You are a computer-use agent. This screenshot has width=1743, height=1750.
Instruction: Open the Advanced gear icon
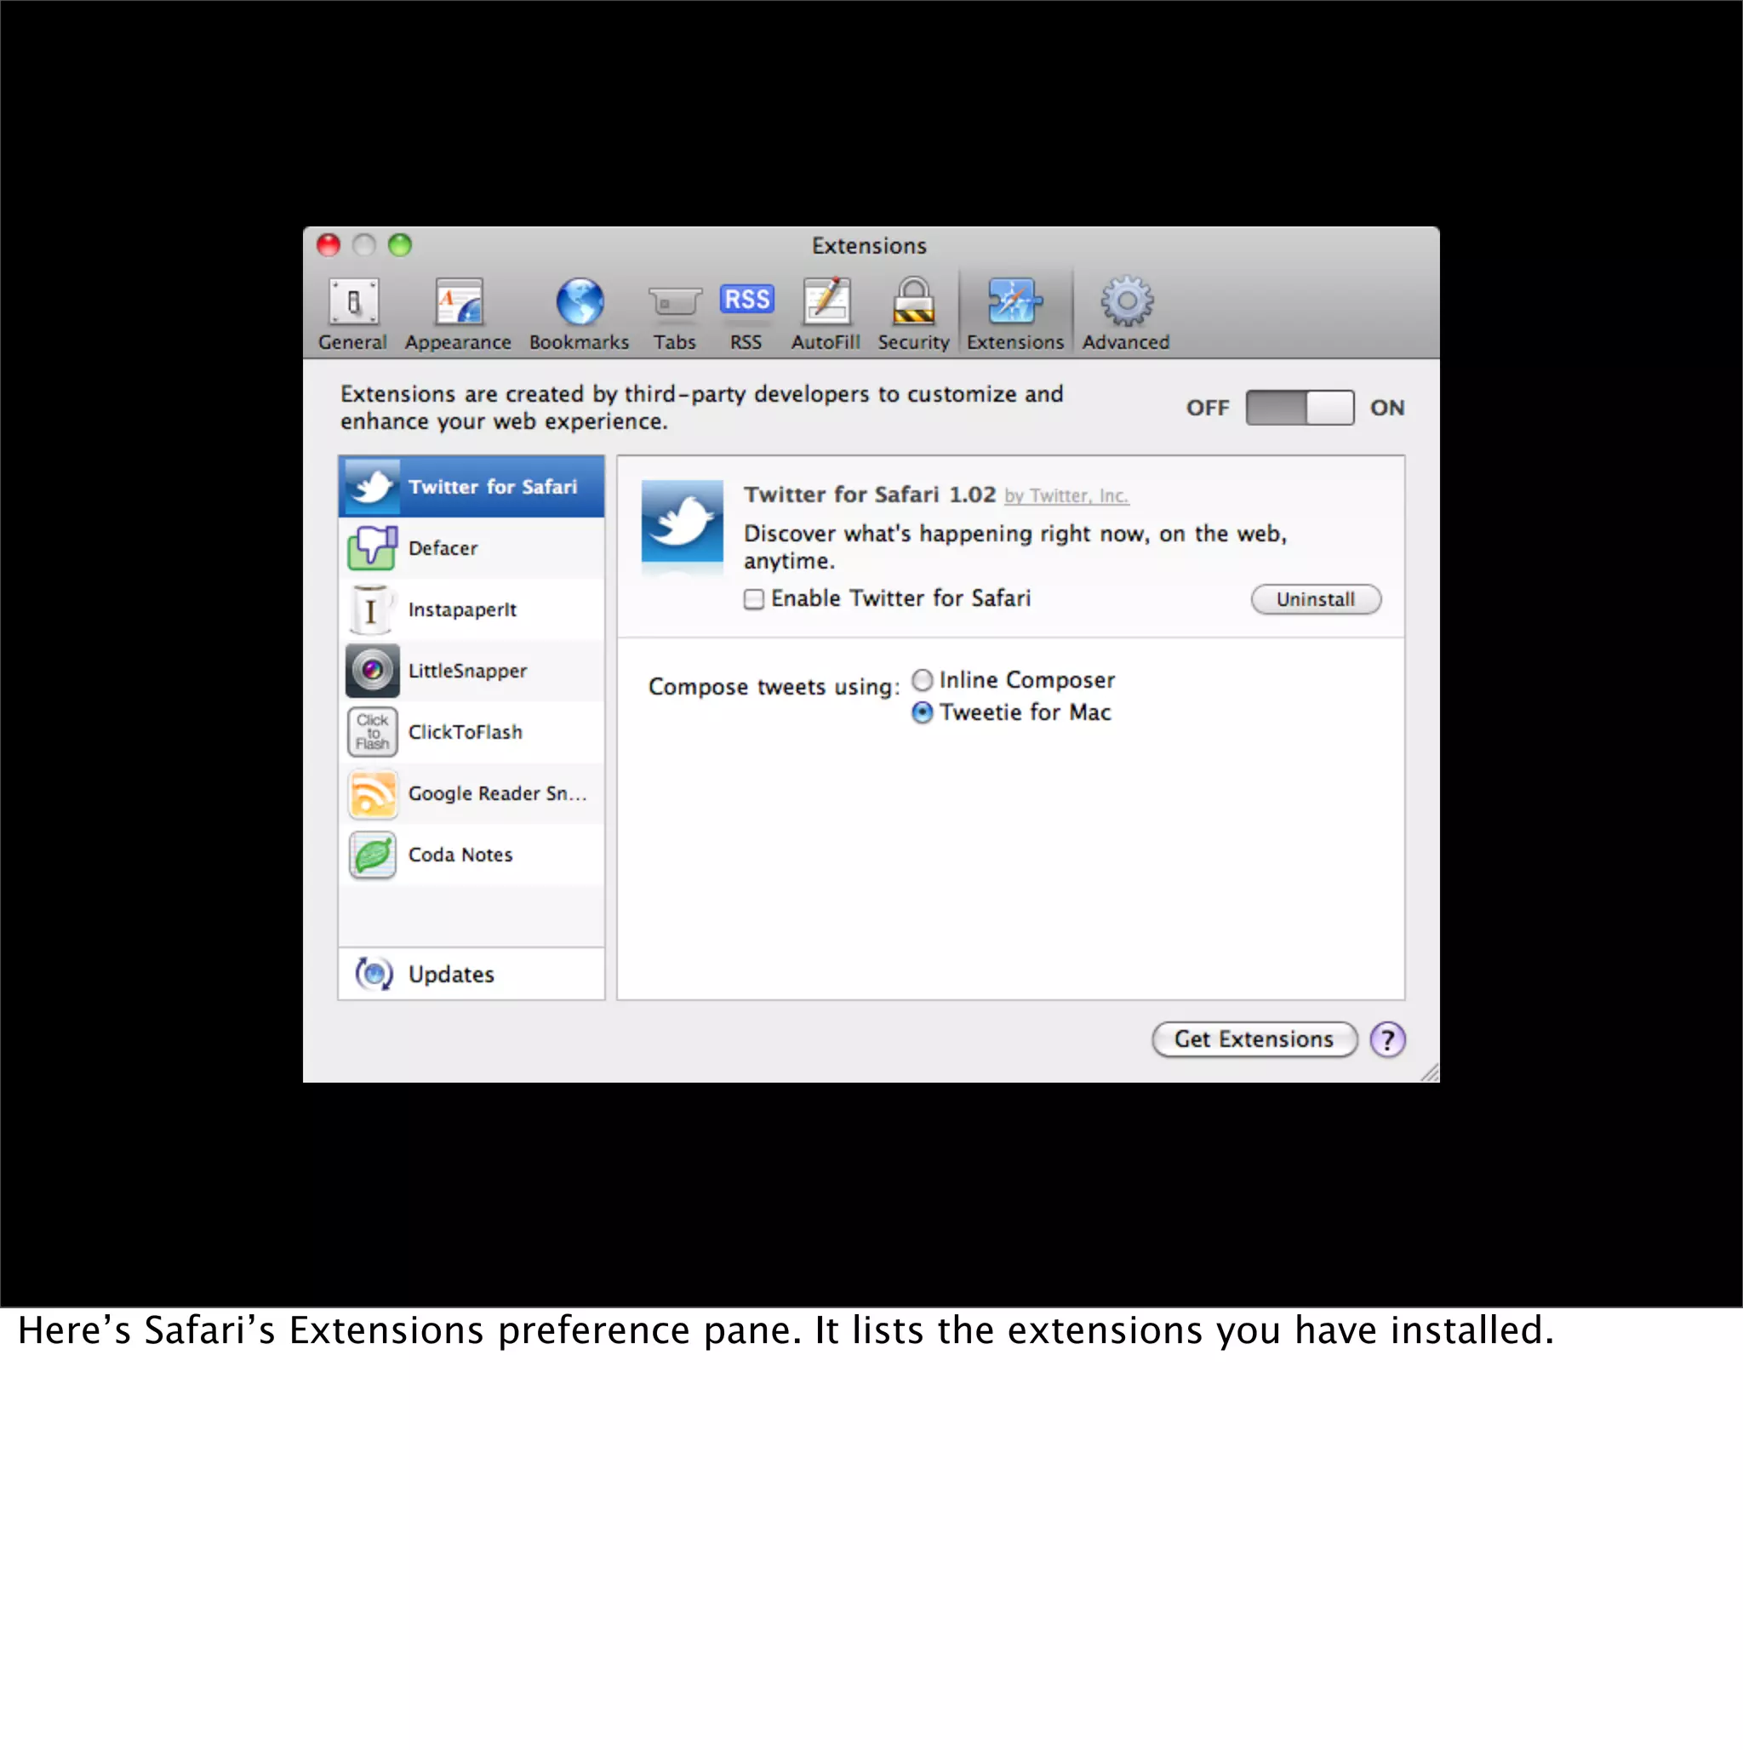pyautogui.click(x=1126, y=301)
